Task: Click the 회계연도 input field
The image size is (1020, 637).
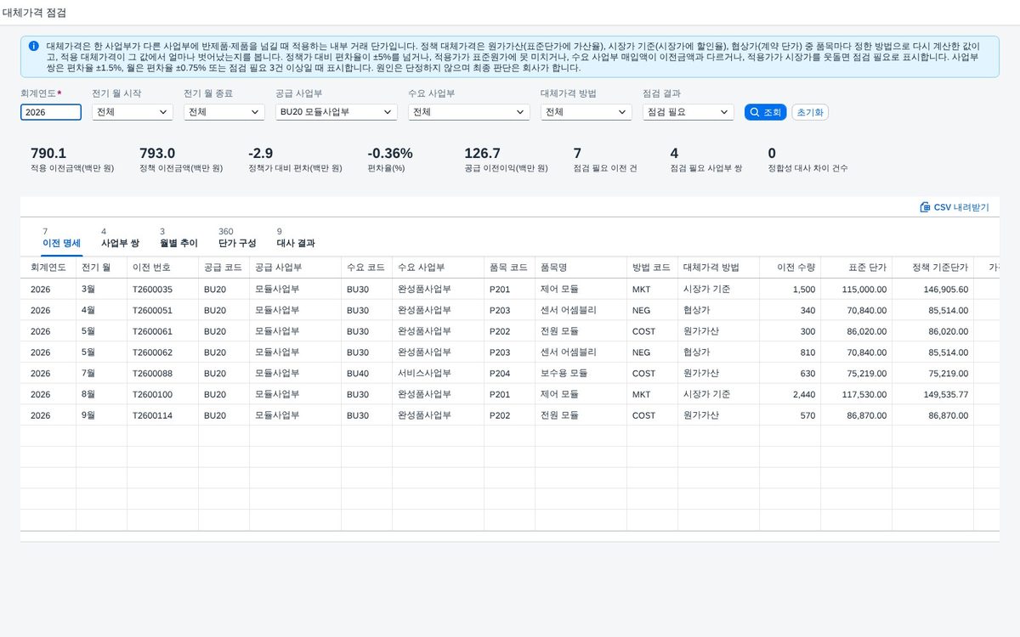Action: click(x=51, y=112)
